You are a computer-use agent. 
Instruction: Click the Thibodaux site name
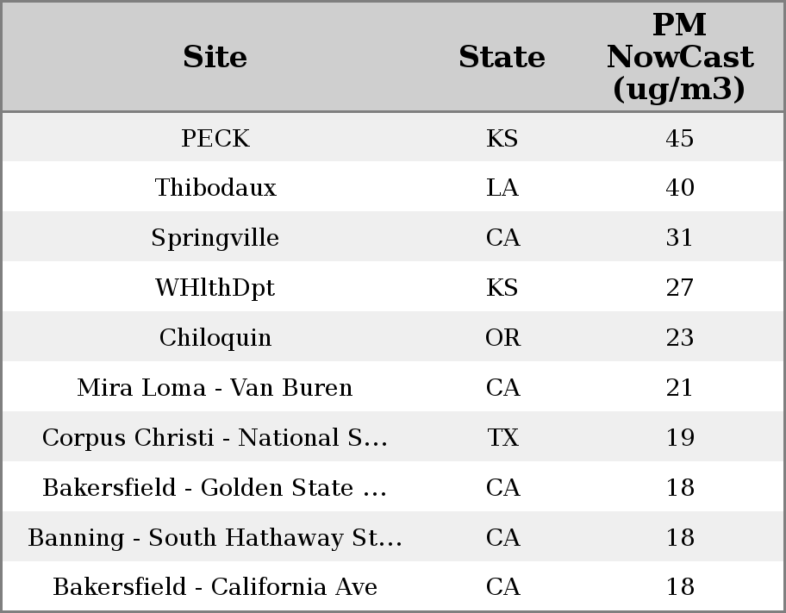pos(215,188)
